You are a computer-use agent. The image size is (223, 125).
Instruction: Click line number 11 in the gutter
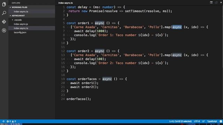[x=63, y=47]
